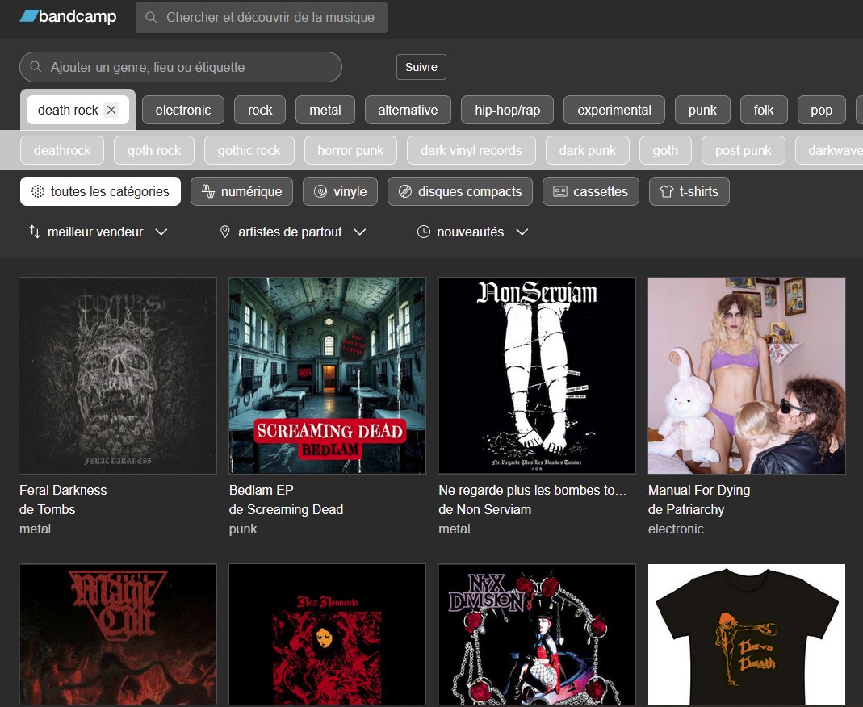The height and width of the screenshot is (707, 863).
Task: Filter by cassettes format
Action: coord(591,191)
